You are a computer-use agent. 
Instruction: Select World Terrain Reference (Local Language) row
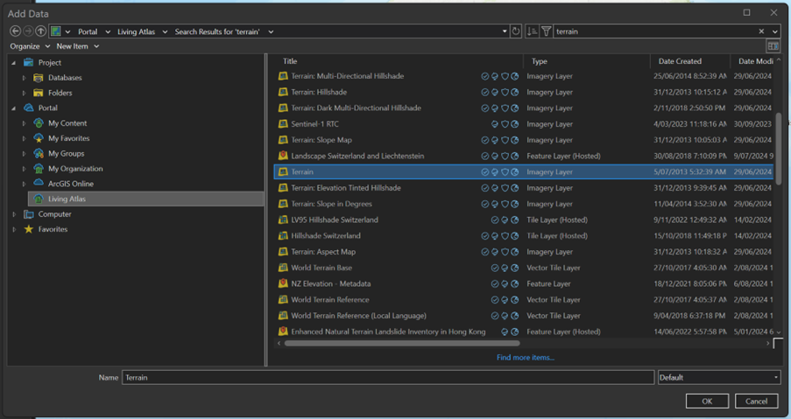[x=523, y=316]
